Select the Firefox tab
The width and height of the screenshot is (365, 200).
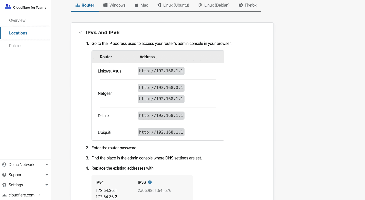click(248, 5)
